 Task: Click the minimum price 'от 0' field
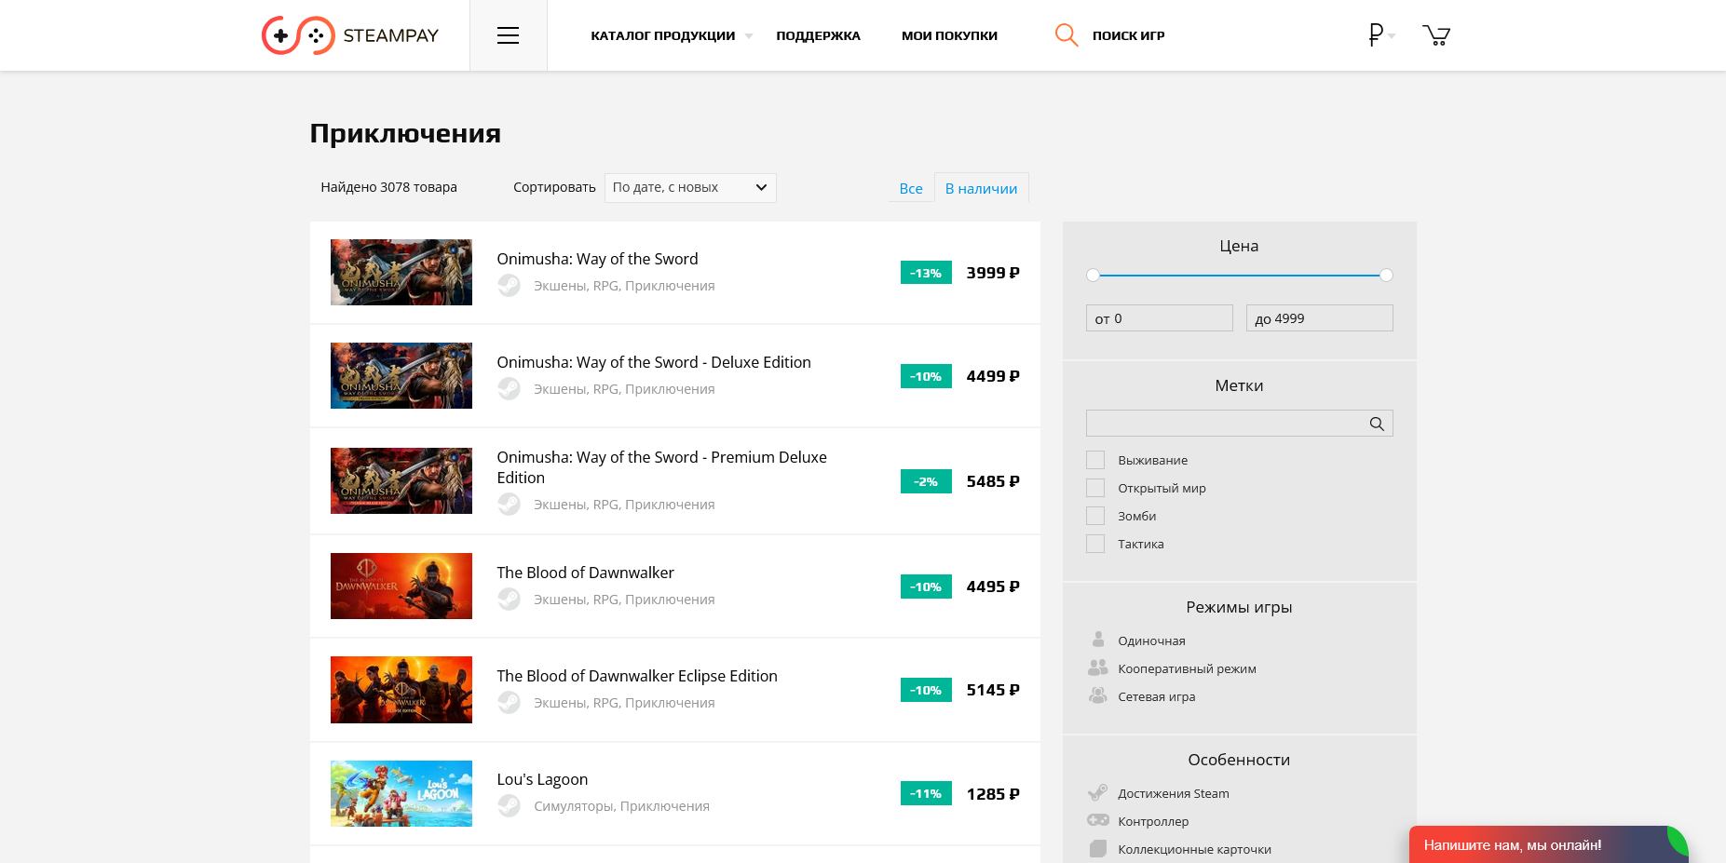(1160, 318)
